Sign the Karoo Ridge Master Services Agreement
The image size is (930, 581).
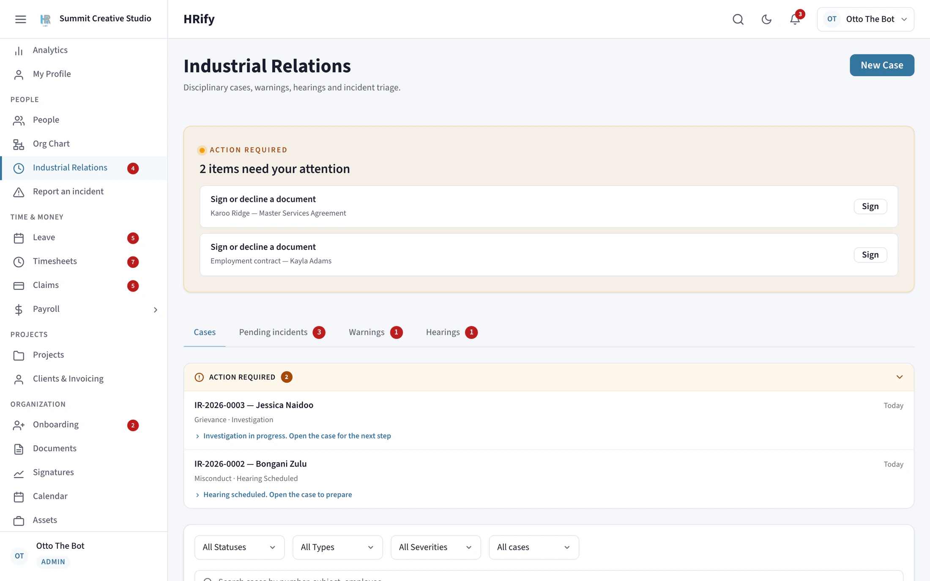point(870,206)
